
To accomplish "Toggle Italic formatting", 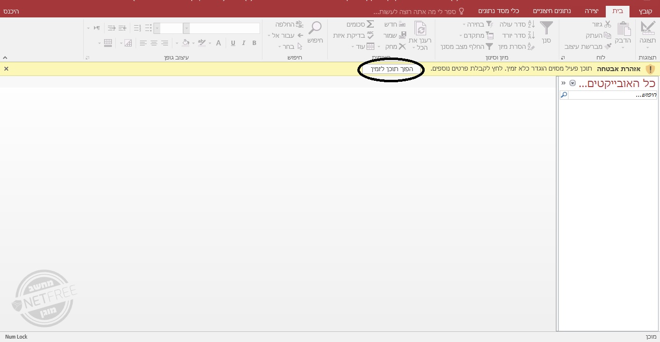I will pyautogui.click(x=244, y=43).
